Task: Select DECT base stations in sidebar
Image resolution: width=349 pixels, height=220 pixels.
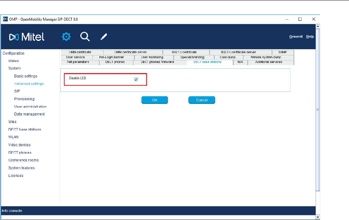Action: [x=25, y=129]
